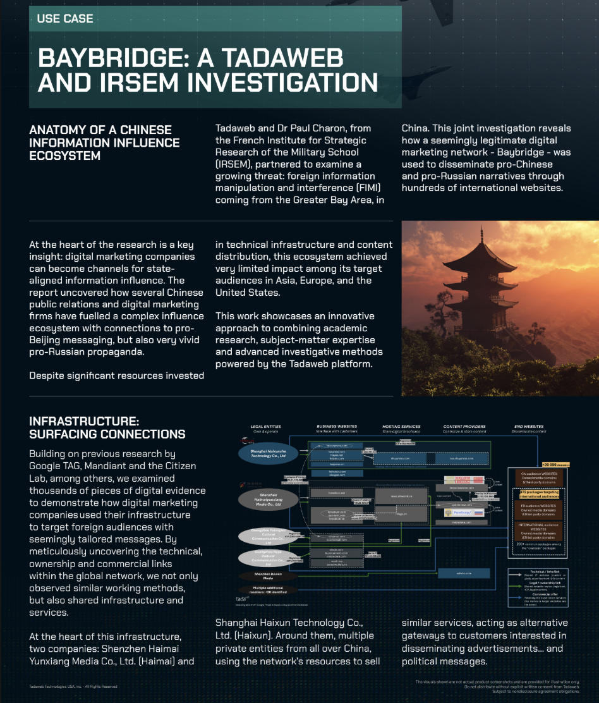Click the text 'Shanghai Haixun Technology Co.,'
The image size is (599, 703).
click(289, 622)
